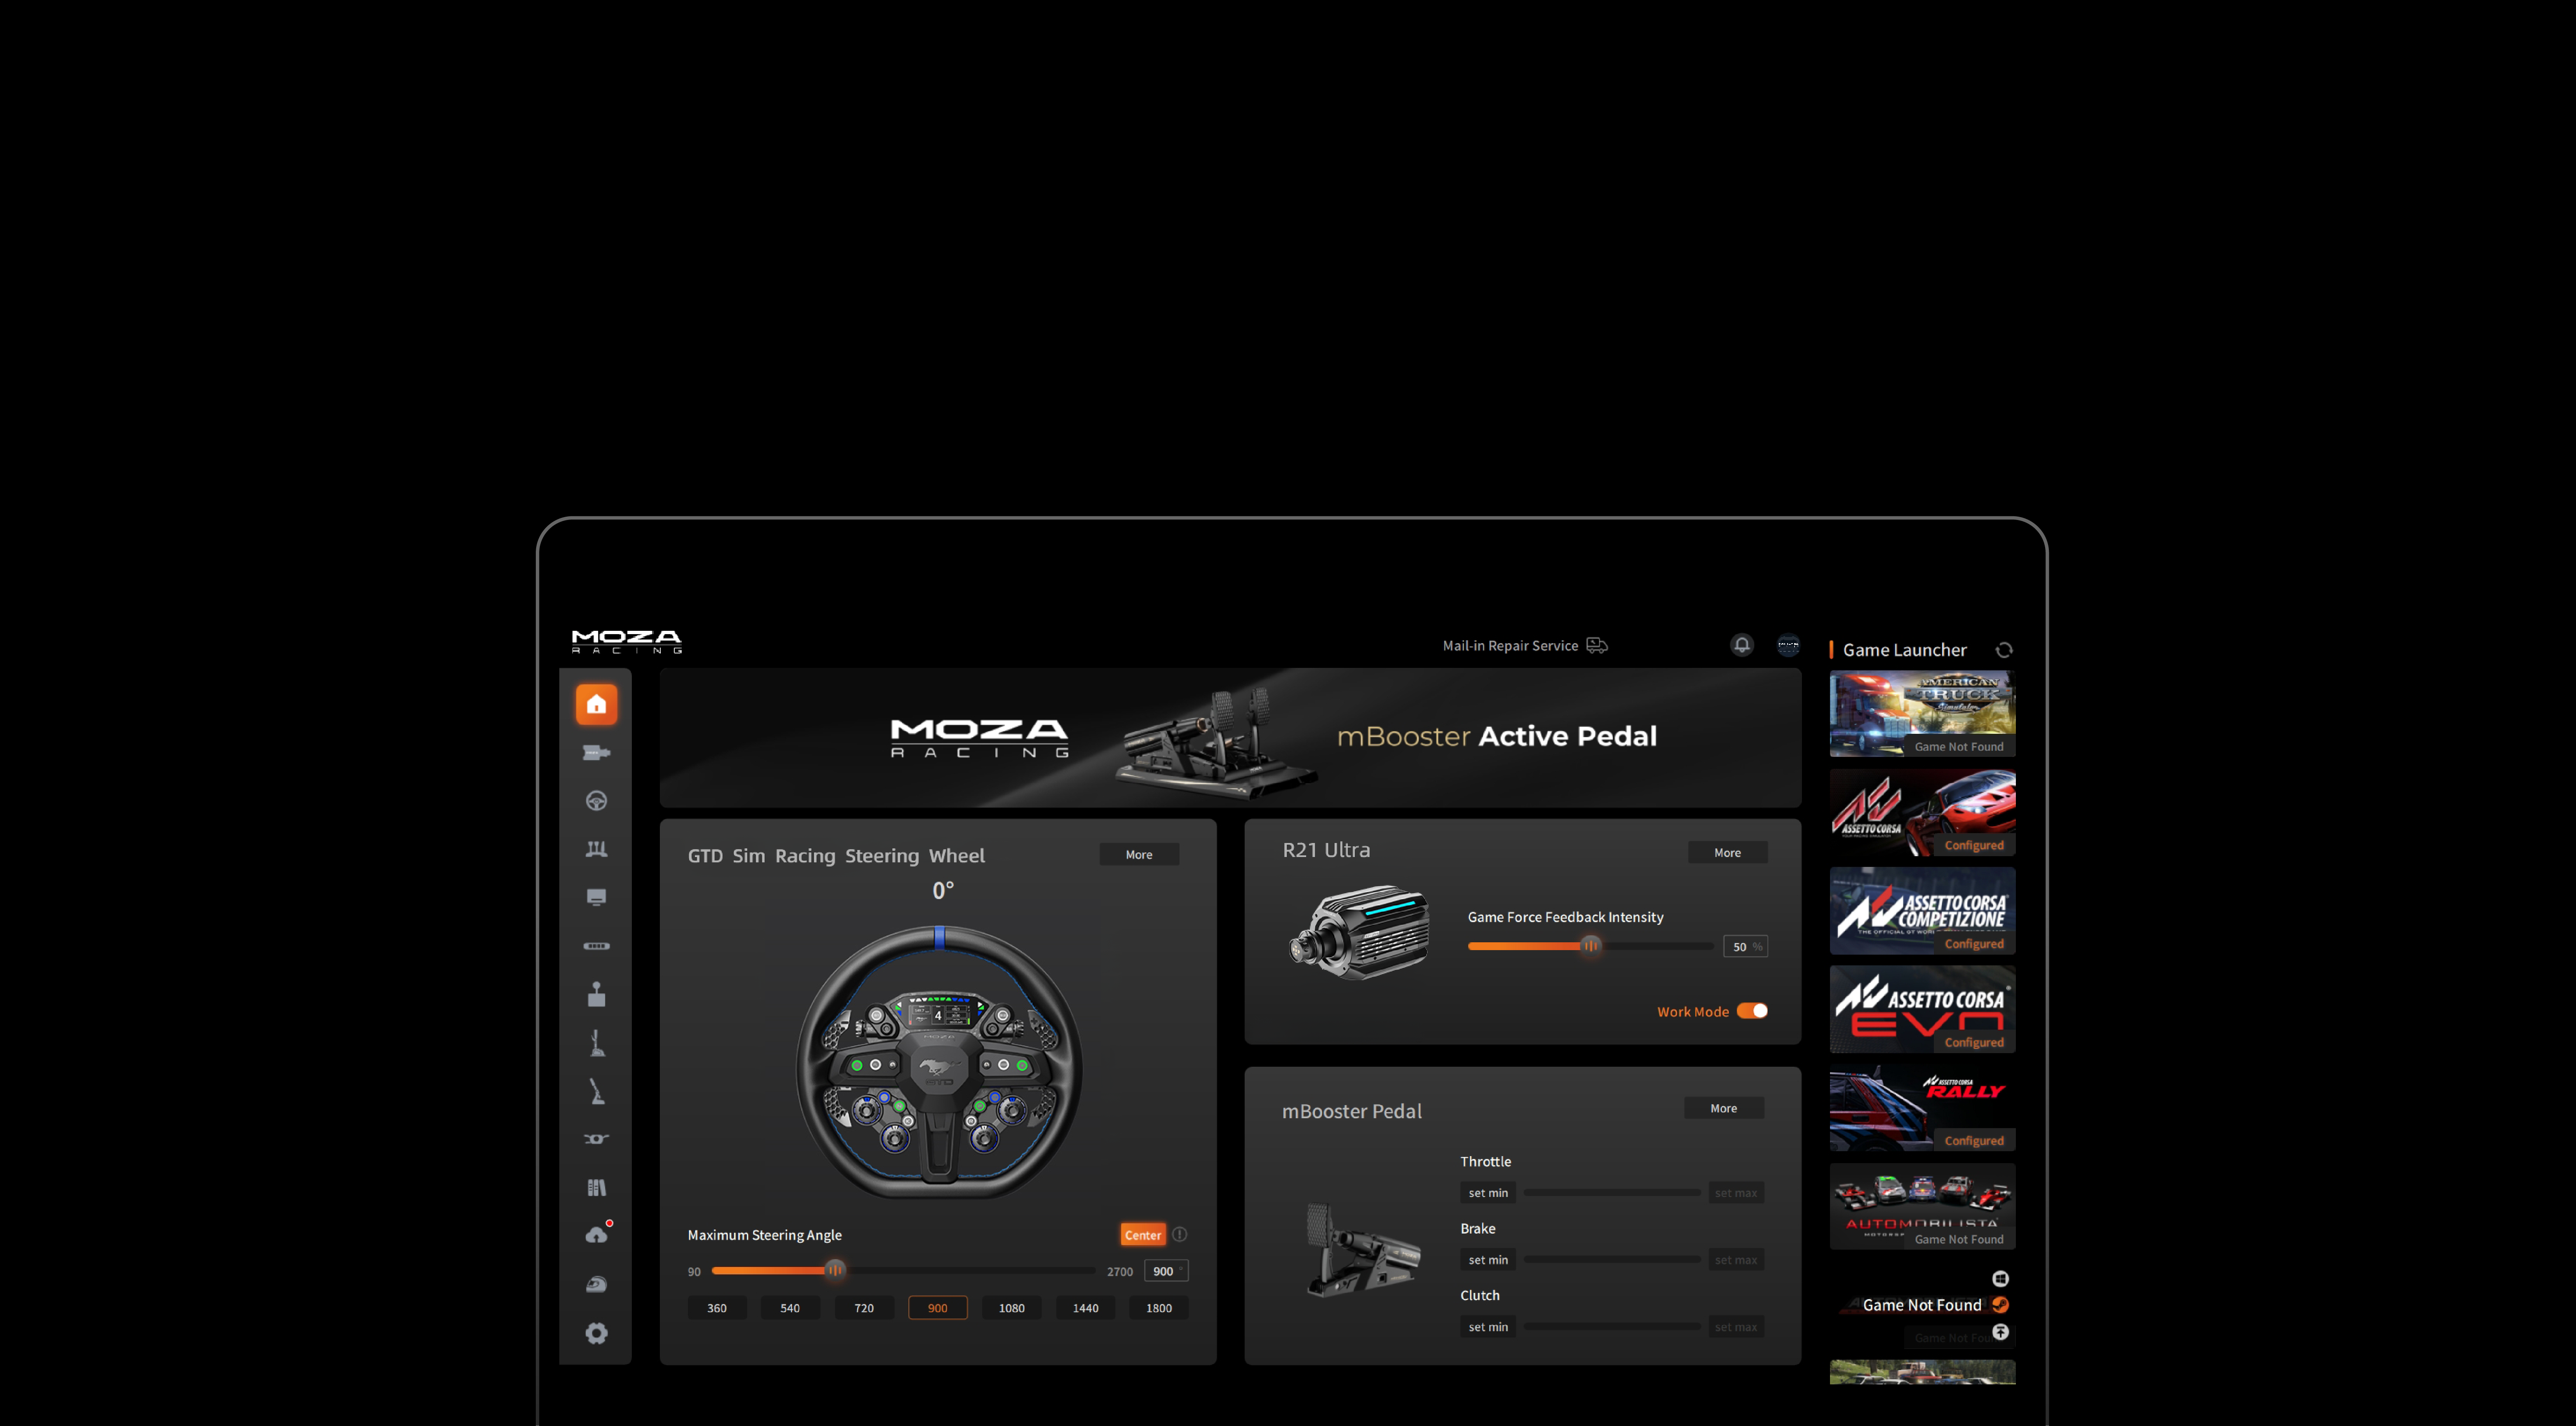Open the sequential shifter icon in sidebar
Image resolution: width=2576 pixels, height=1426 pixels.
(x=596, y=1043)
